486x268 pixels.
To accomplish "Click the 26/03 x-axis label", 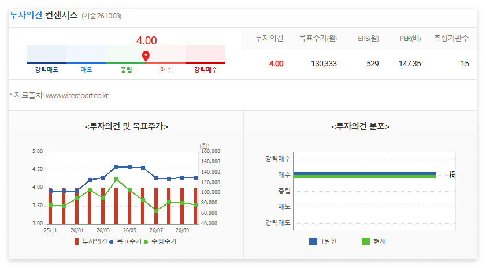I will [103, 230].
